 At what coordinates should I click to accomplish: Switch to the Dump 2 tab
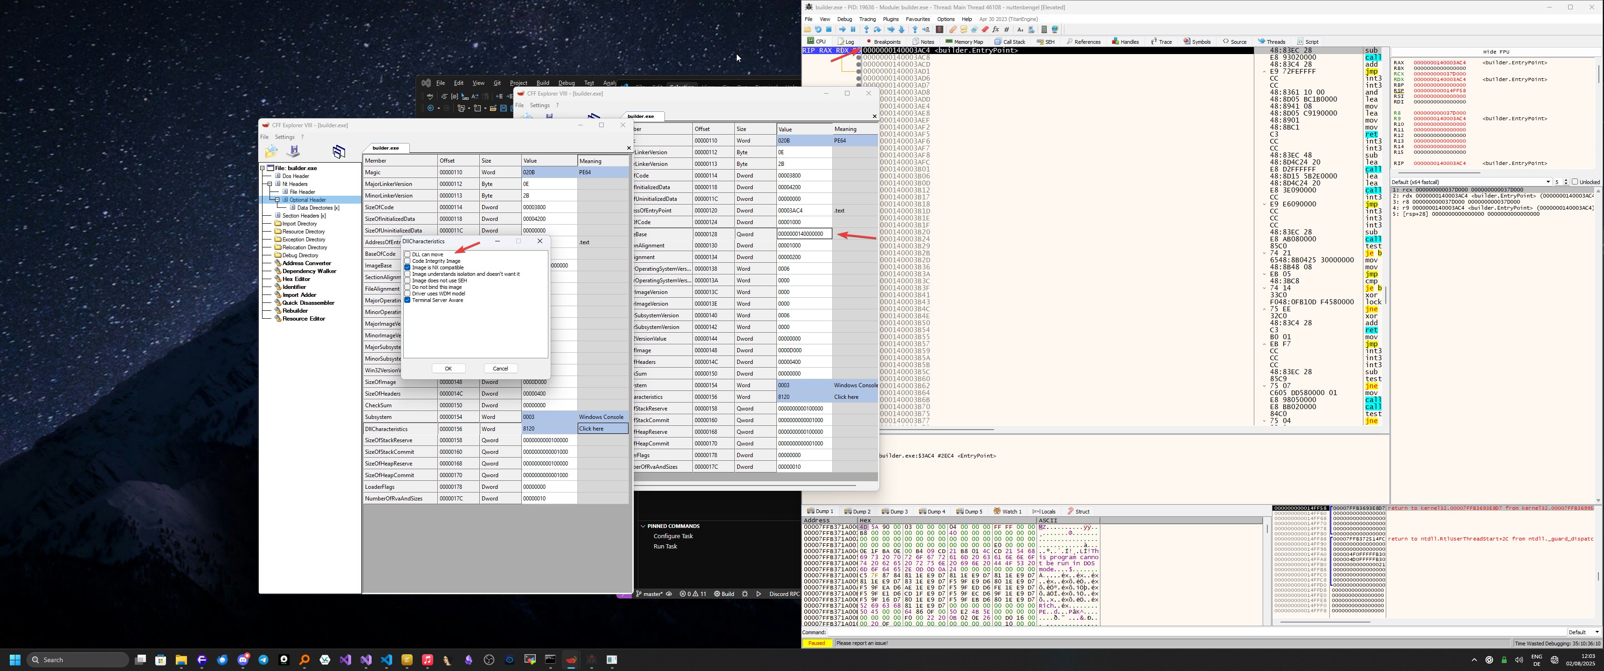click(x=857, y=512)
